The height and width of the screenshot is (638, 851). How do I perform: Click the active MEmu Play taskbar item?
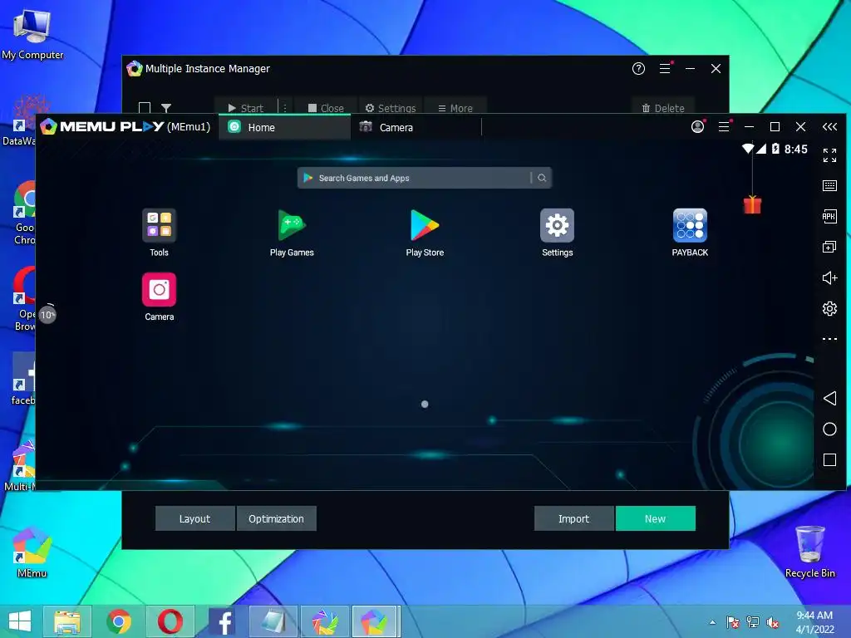(x=376, y=621)
